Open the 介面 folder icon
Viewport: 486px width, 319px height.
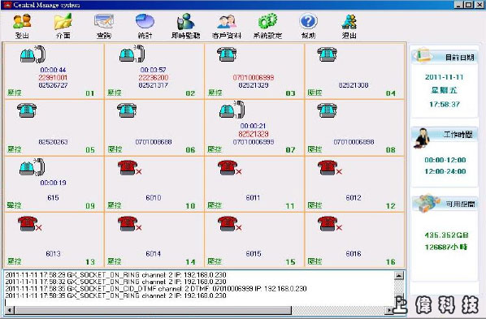click(63, 22)
